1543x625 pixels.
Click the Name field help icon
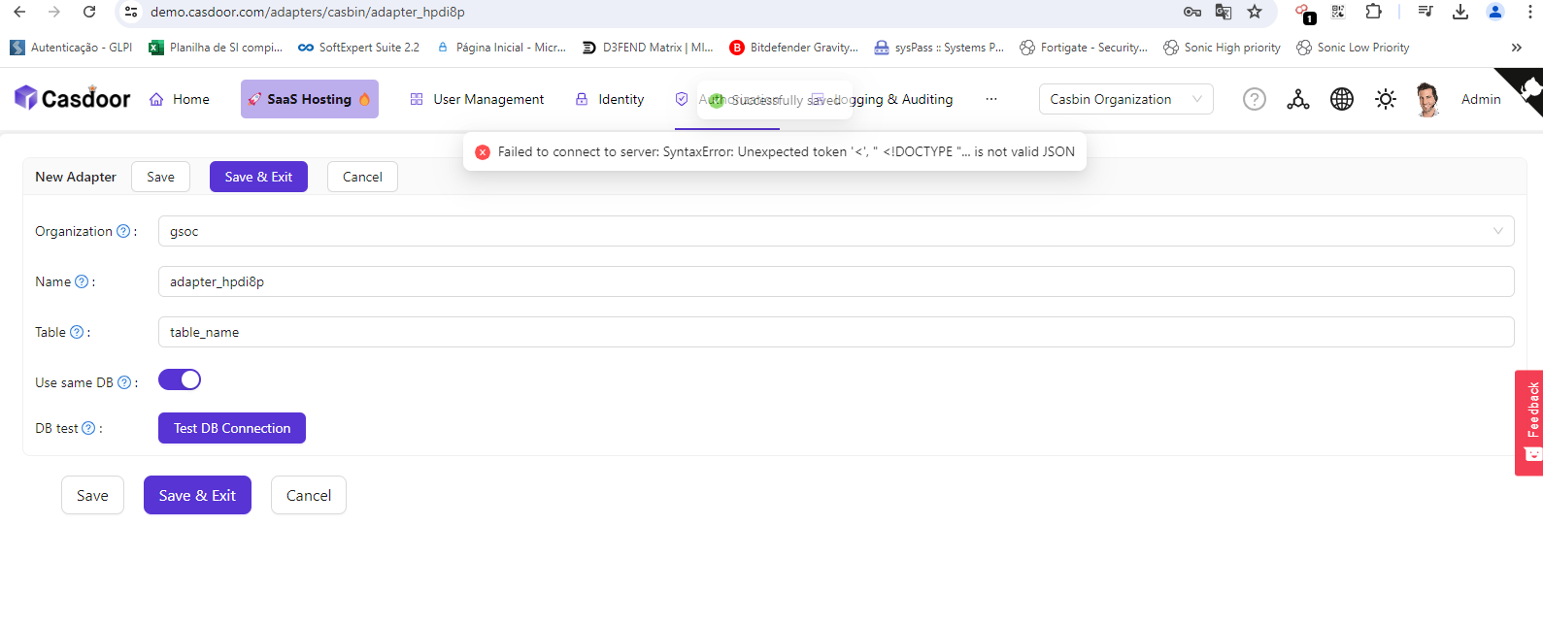(82, 281)
